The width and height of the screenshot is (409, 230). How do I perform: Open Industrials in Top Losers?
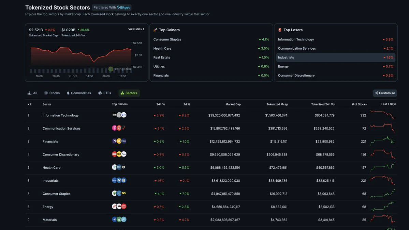tap(336, 57)
